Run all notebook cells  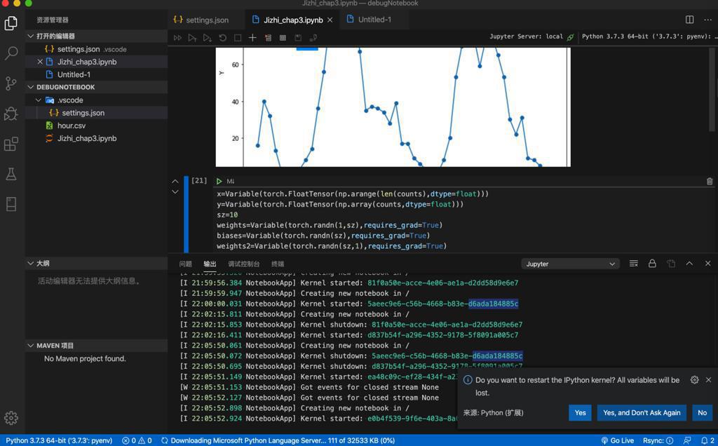pyautogui.click(x=177, y=38)
